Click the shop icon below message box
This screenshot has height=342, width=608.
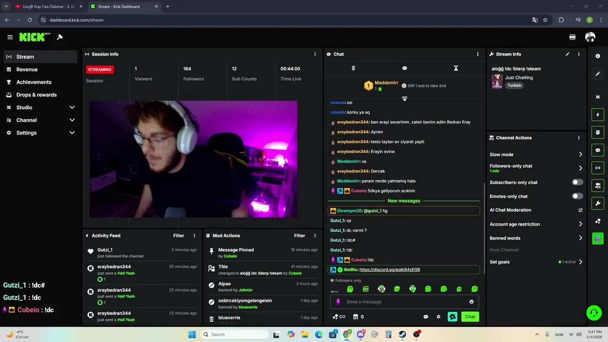point(355,317)
